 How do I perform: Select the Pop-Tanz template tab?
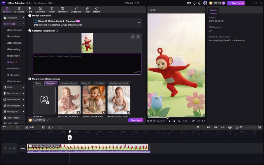click(100, 83)
